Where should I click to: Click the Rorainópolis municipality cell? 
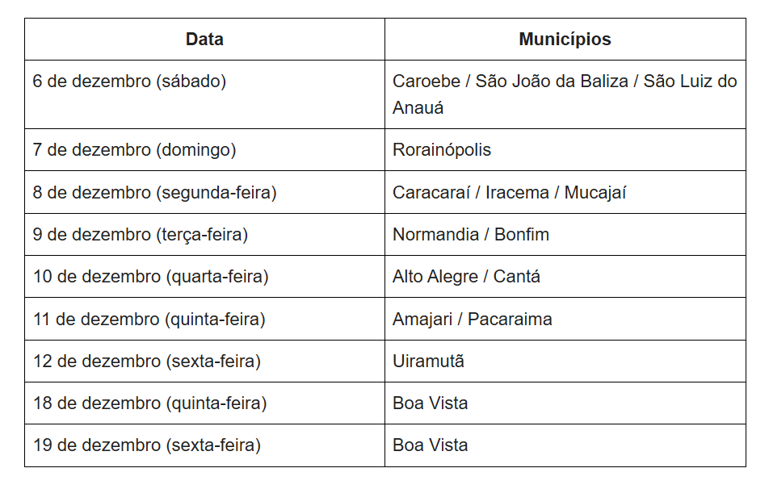click(x=442, y=150)
